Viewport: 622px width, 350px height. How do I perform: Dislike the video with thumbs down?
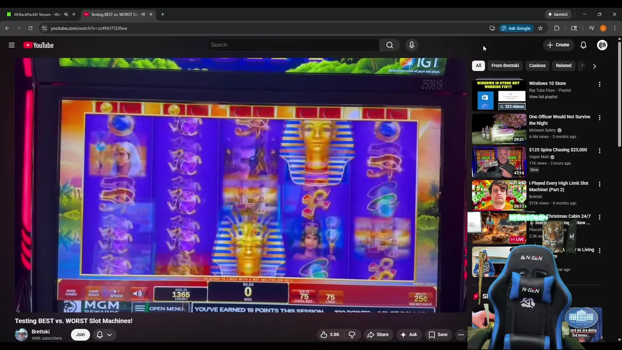(352, 334)
